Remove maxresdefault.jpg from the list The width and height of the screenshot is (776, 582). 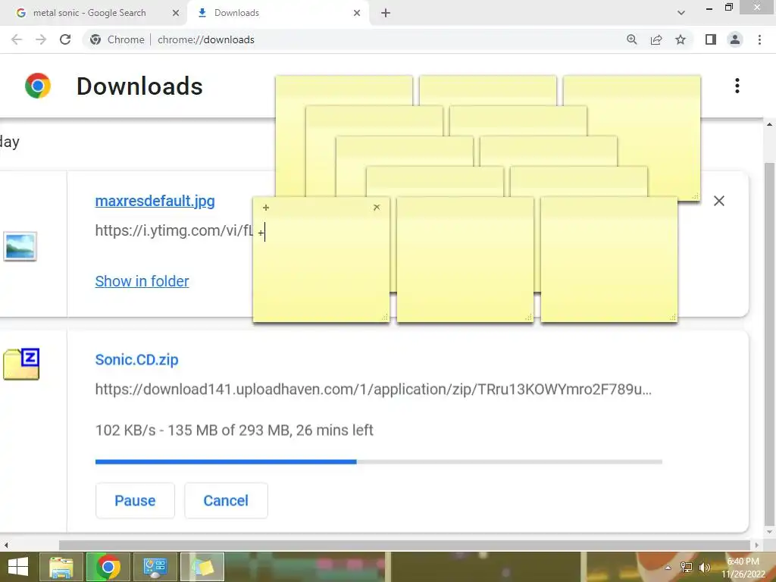pos(719,200)
